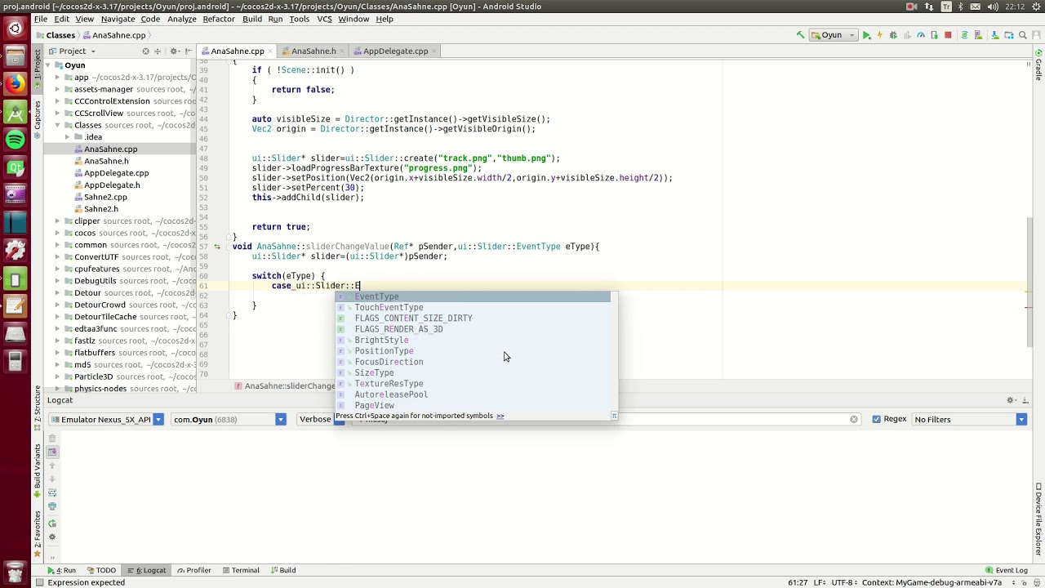The width and height of the screenshot is (1045, 588).
Task: Collapse the Classes folder in project tree
Action: [58, 125]
